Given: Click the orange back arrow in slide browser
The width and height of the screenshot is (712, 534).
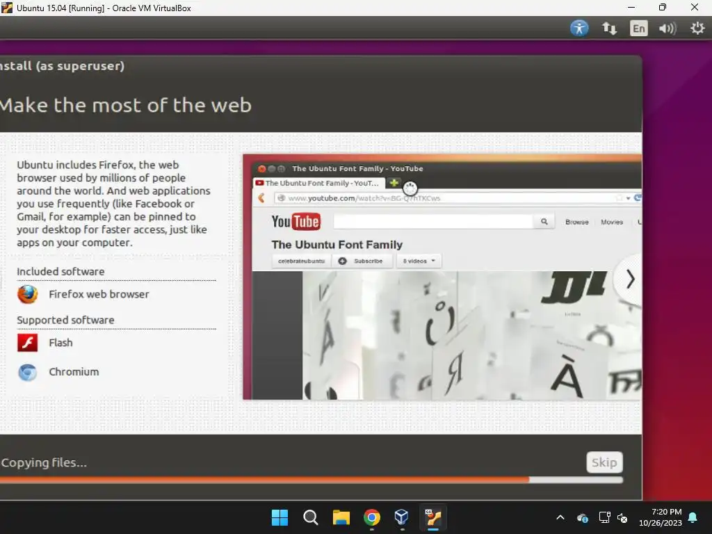Looking at the screenshot, I should 261,198.
